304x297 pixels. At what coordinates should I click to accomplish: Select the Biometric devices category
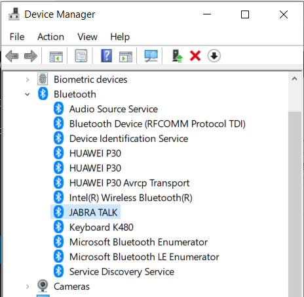click(90, 80)
